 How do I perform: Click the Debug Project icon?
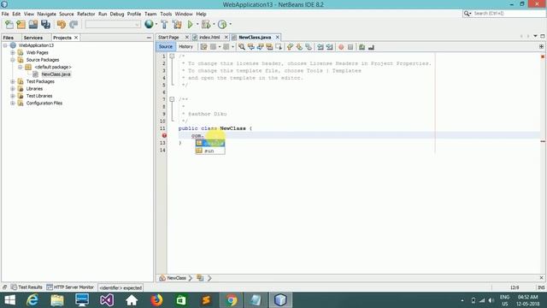pyautogui.click(x=206, y=25)
